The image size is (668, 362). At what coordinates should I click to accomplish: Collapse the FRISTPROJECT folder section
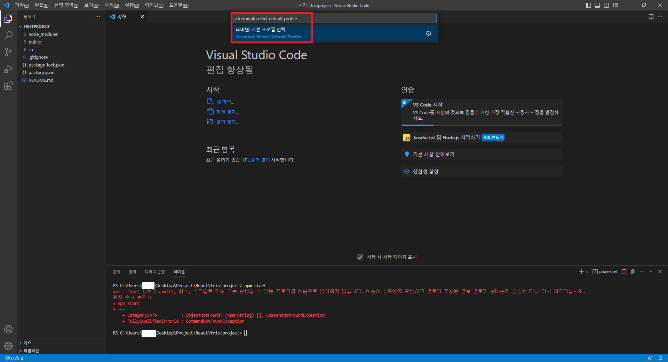coord(61,26)
